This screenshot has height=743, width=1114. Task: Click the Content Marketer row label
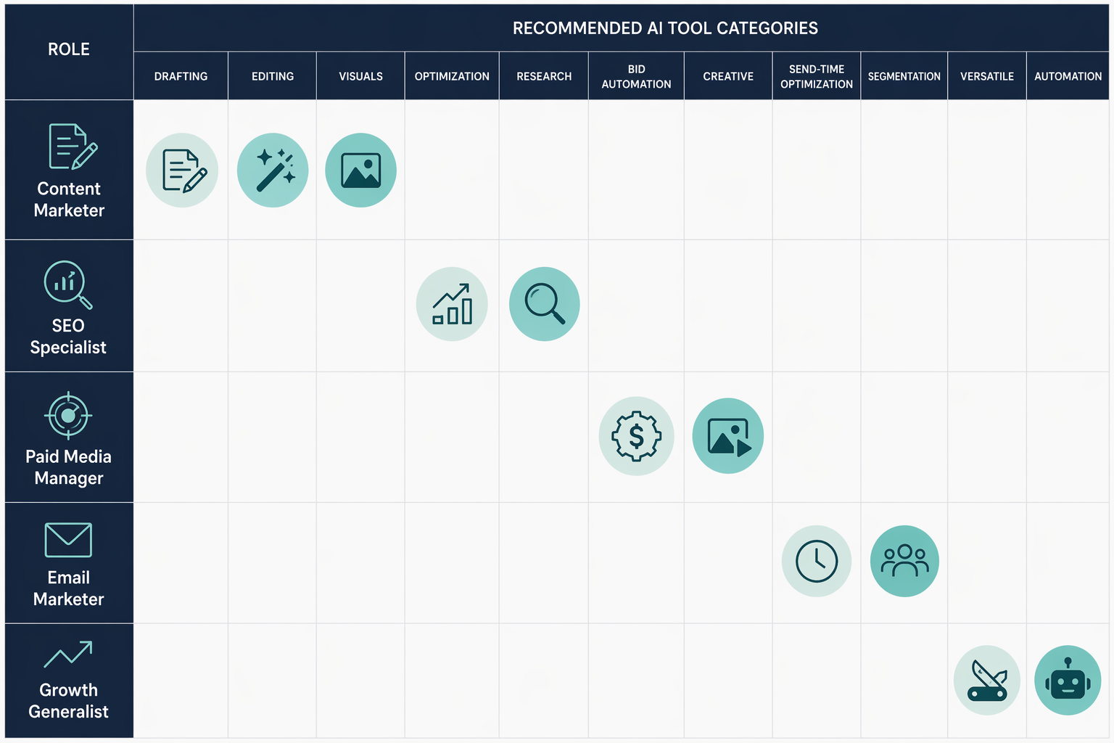click(69, 200)
